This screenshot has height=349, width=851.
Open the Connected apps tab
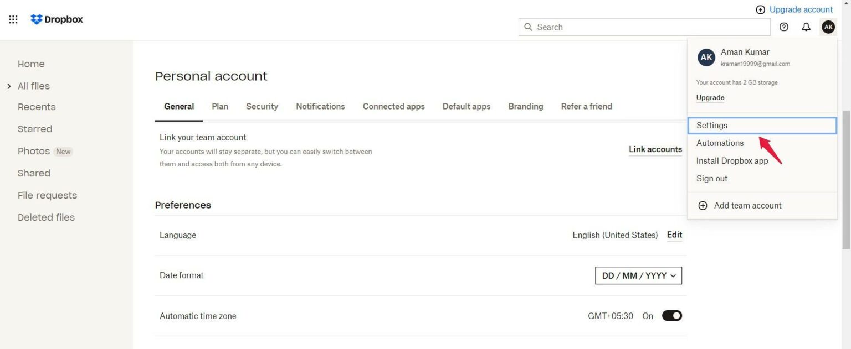393,106
